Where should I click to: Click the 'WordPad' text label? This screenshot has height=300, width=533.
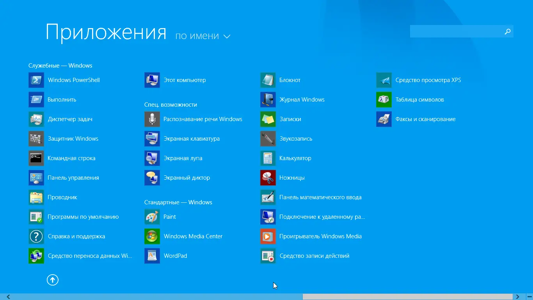175,256
